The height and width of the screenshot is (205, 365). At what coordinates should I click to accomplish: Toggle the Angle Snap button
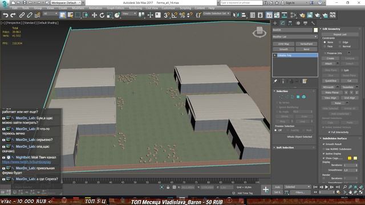(175, 15)
